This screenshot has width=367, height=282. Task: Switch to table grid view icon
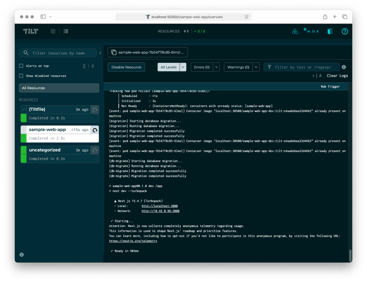53,31
